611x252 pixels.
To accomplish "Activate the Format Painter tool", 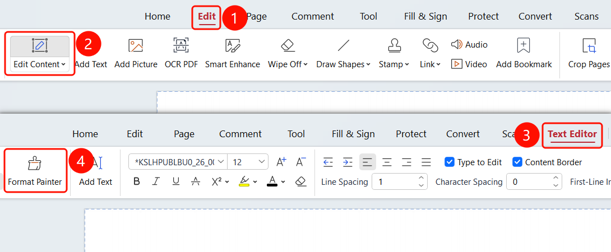I will (35, 171).
